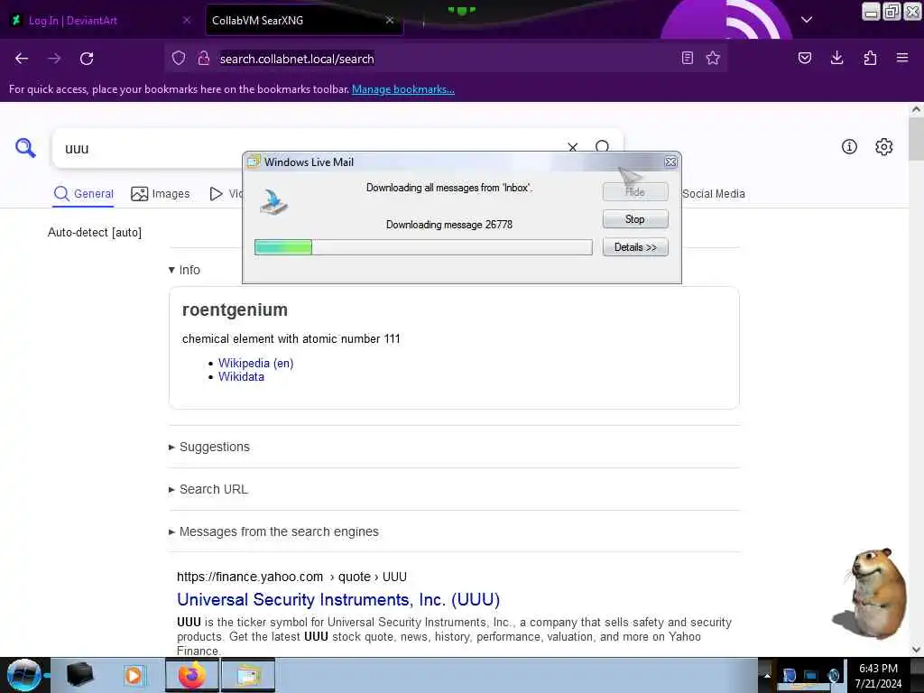924x693 pixels.
Task: Open the Windows Start orb
Action: click(24, 675)
